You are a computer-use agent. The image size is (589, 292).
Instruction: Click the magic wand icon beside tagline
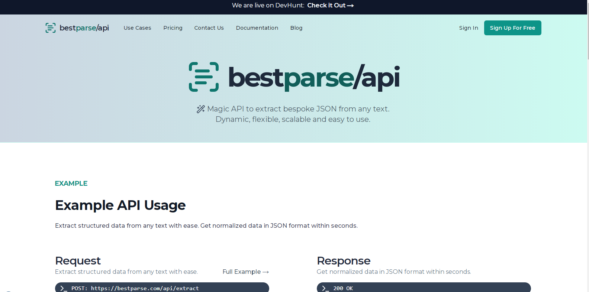tap(201, 109)
